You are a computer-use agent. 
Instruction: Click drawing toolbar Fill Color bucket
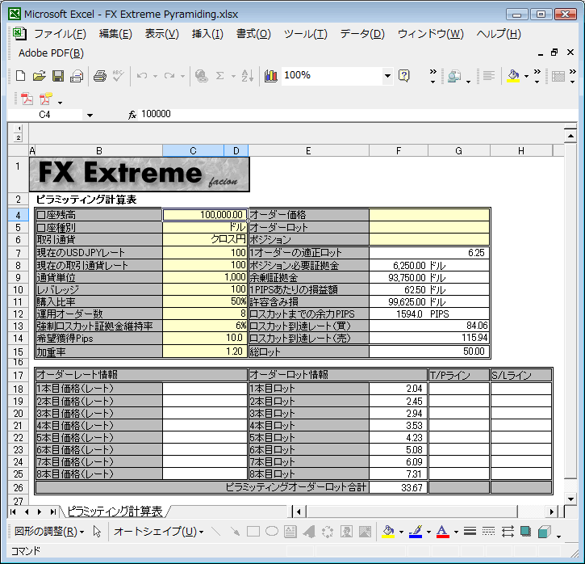[x=388, y=532]
